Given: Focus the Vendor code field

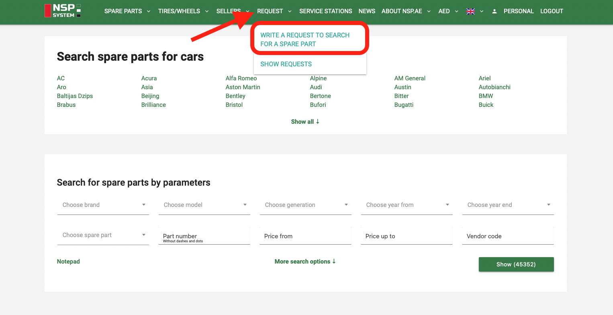Looking at the screenshot, I should (508, 236).
